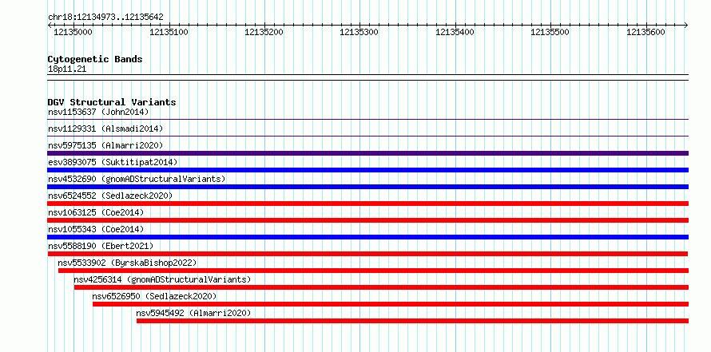Click the red bar under nsv1063125

point(368,220)
